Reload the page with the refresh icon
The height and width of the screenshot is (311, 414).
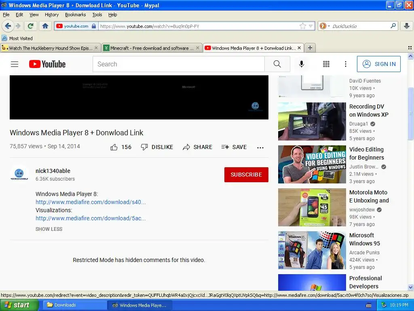point(31,26)
